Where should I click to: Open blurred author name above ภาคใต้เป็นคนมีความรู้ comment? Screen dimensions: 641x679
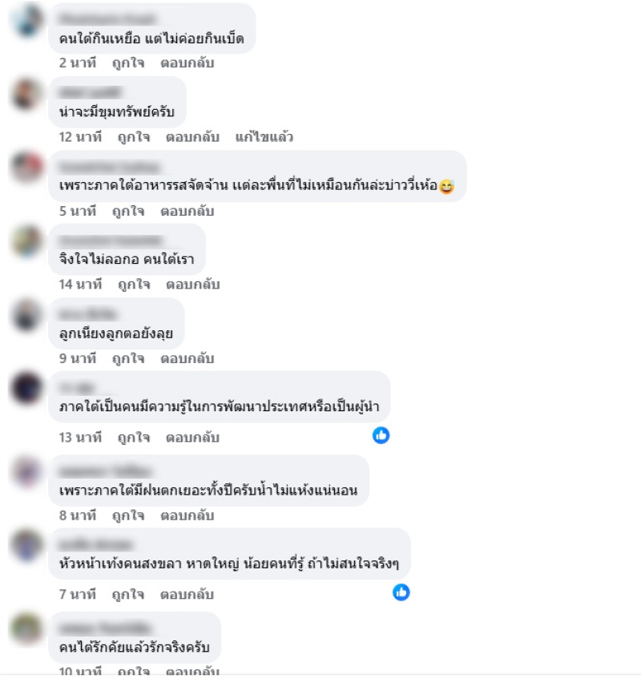point(77,387)
